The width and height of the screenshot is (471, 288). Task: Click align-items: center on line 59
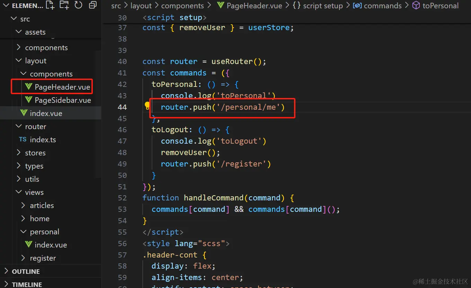point(197,277)
